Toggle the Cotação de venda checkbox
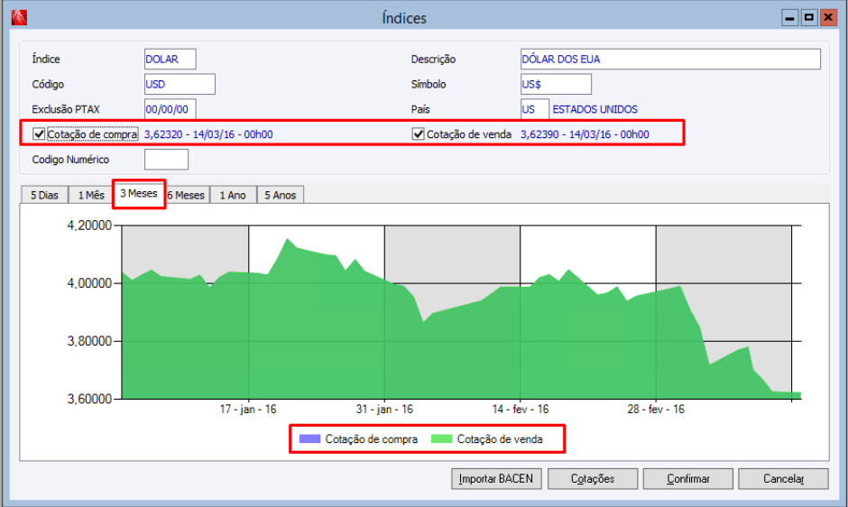Viewport: 848px width, 507px height. coord(418,134)
